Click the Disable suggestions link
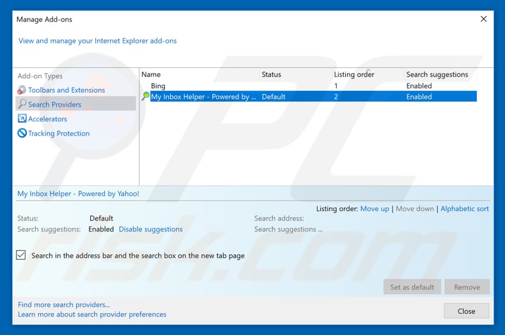The width and height of the screenshot is (505, 335). (x=151, y=229)
